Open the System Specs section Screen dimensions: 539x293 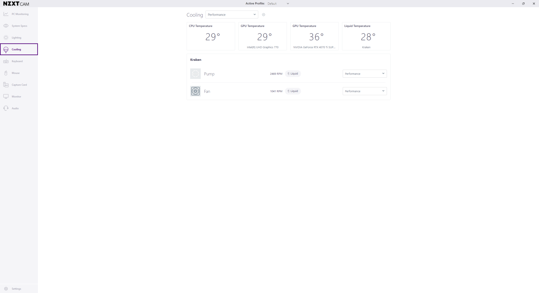[19, 26]
